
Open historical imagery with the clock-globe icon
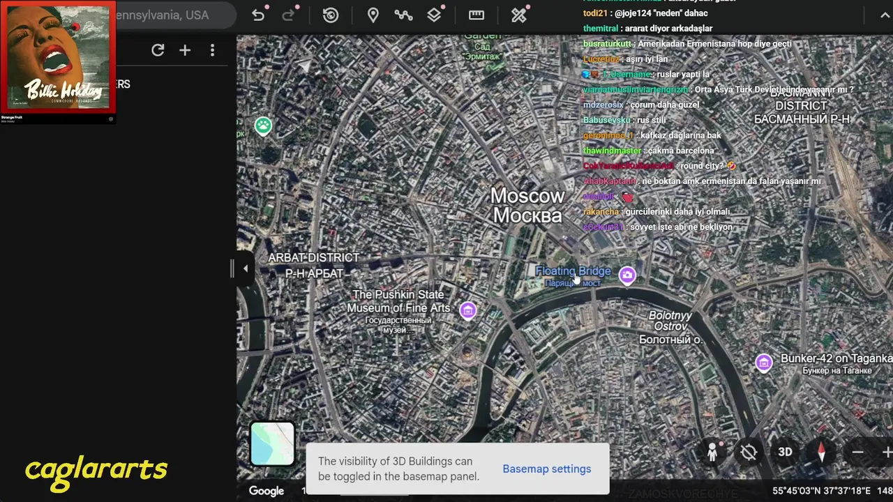click(331, 15)
